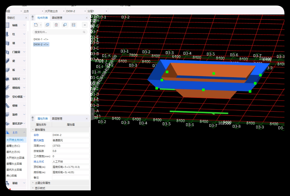Image resolution: width=290 pixels, height=196 pixels.
Task: Collapse the 土方 navigation group
Action: point(24,132)
